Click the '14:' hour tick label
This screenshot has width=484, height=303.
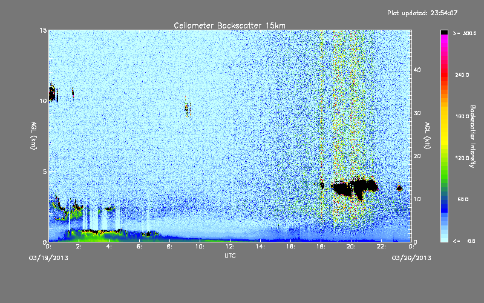(x=261, y=247)
